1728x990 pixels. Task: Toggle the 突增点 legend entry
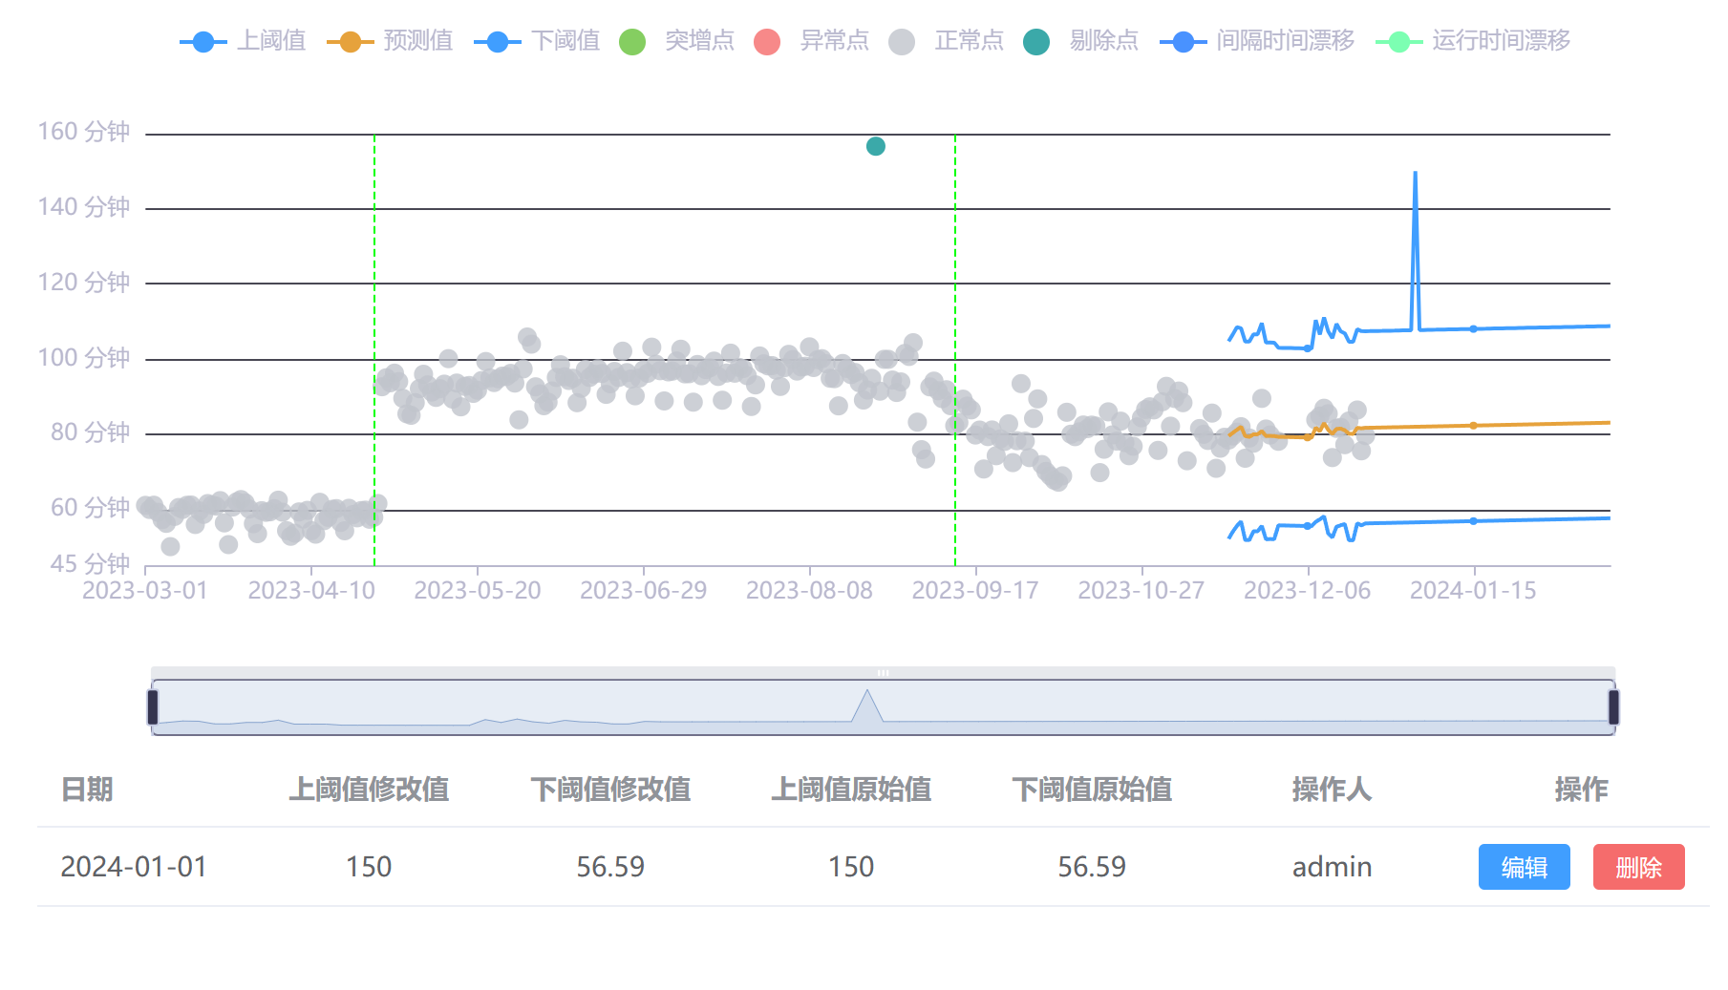(x=676, y=41)
